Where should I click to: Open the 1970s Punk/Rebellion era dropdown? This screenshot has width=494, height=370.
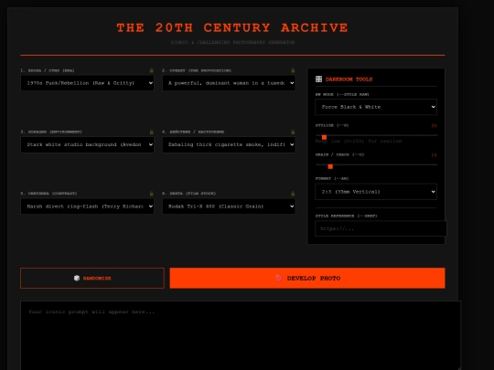point(87,83)
